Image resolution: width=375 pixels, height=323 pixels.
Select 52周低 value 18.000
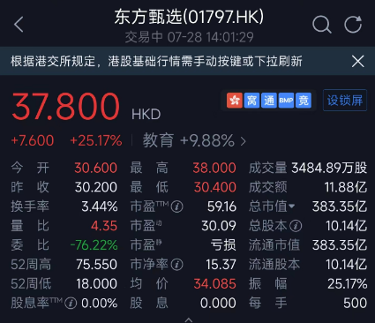[x=96, y=284]
